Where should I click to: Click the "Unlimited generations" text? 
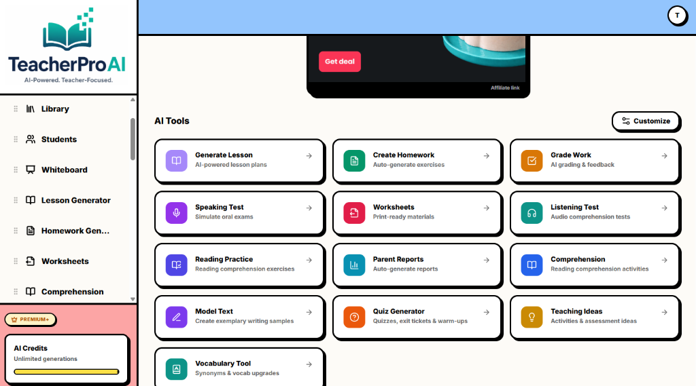point(46,359)
